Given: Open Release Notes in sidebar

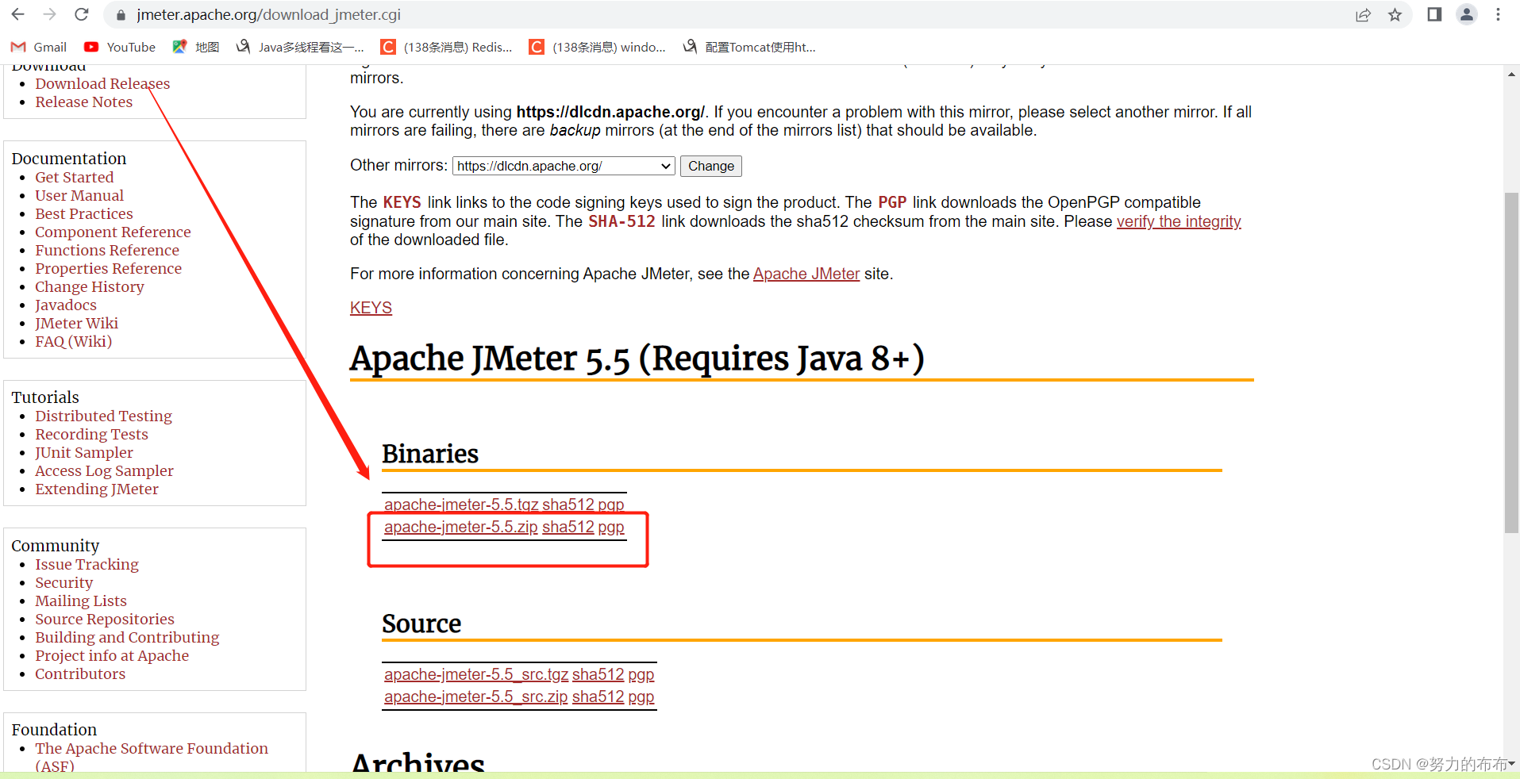Looking at the screenshot, I should click(84, 102).
